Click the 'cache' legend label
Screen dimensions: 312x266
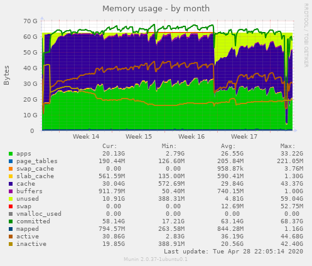tap(26, 184)
